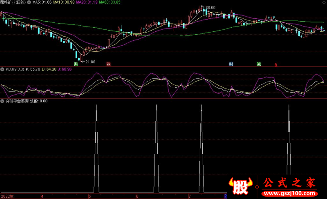Screen dimensions: 327x199
Task: Open the 突破平台整理 indicator dropdown arrow
Action: pos(2,101)
